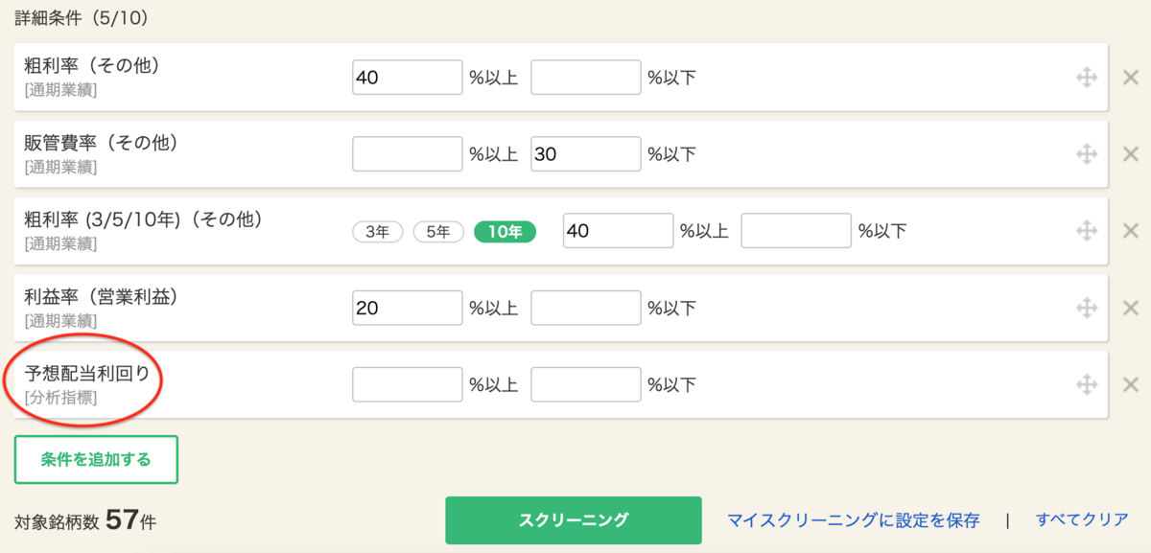1151x553 pixels.
Task: Click the move handle icon on 販管費率 row
Action: [x=1086, y=153]
